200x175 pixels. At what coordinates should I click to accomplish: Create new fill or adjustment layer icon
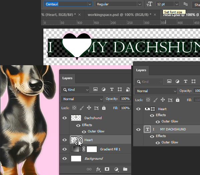[x=116, y=169]
